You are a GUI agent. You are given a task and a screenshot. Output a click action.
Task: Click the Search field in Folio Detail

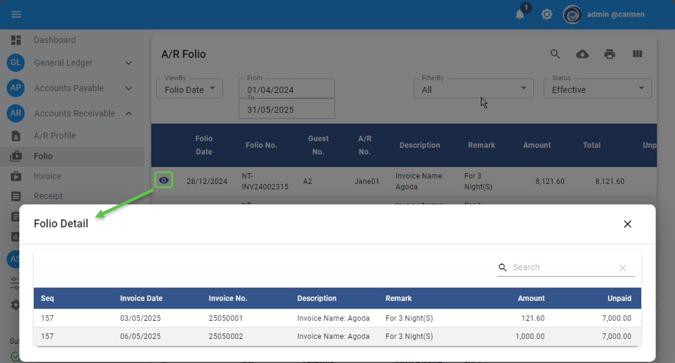562,267
